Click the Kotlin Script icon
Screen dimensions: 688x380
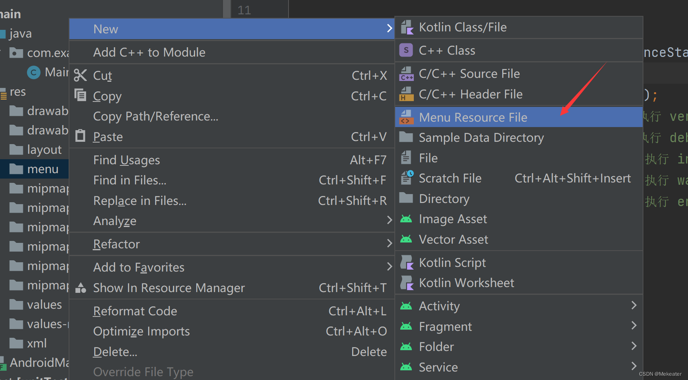tap(406, 262)
